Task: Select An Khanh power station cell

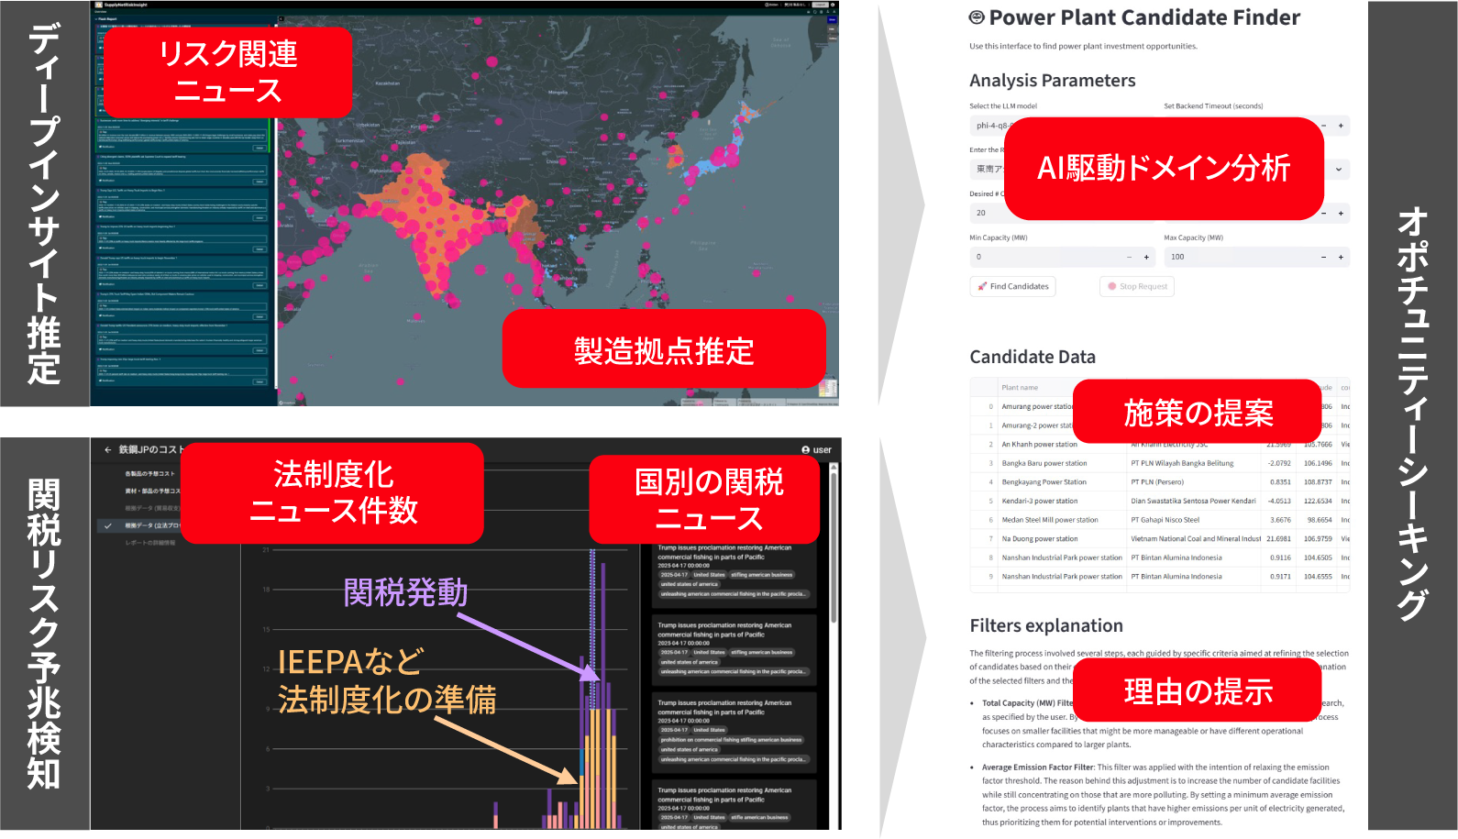Action: [x=1063, y=444]
